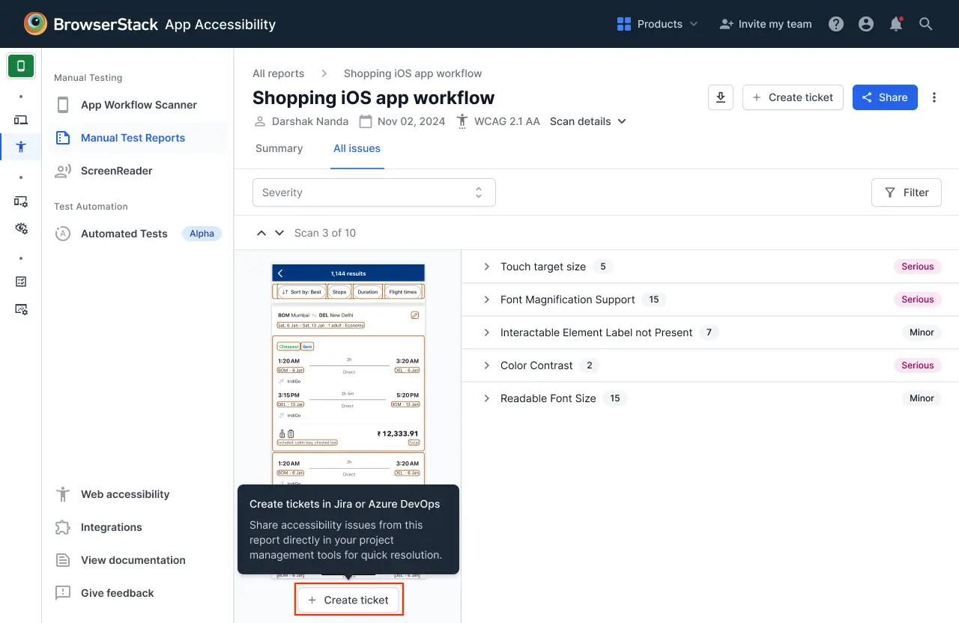Open the Severity dropdown
The width and height of the screenshot is (959, 623).
374,192
